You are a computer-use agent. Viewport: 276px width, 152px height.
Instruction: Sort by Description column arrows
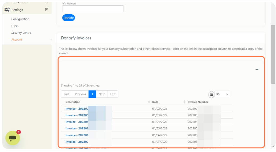[x=149, y=102]
